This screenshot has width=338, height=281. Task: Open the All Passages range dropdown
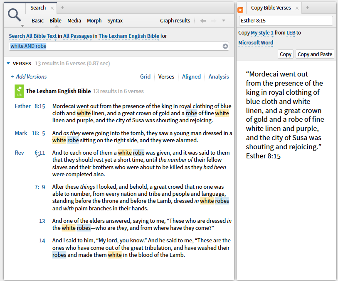click(78, 36)
